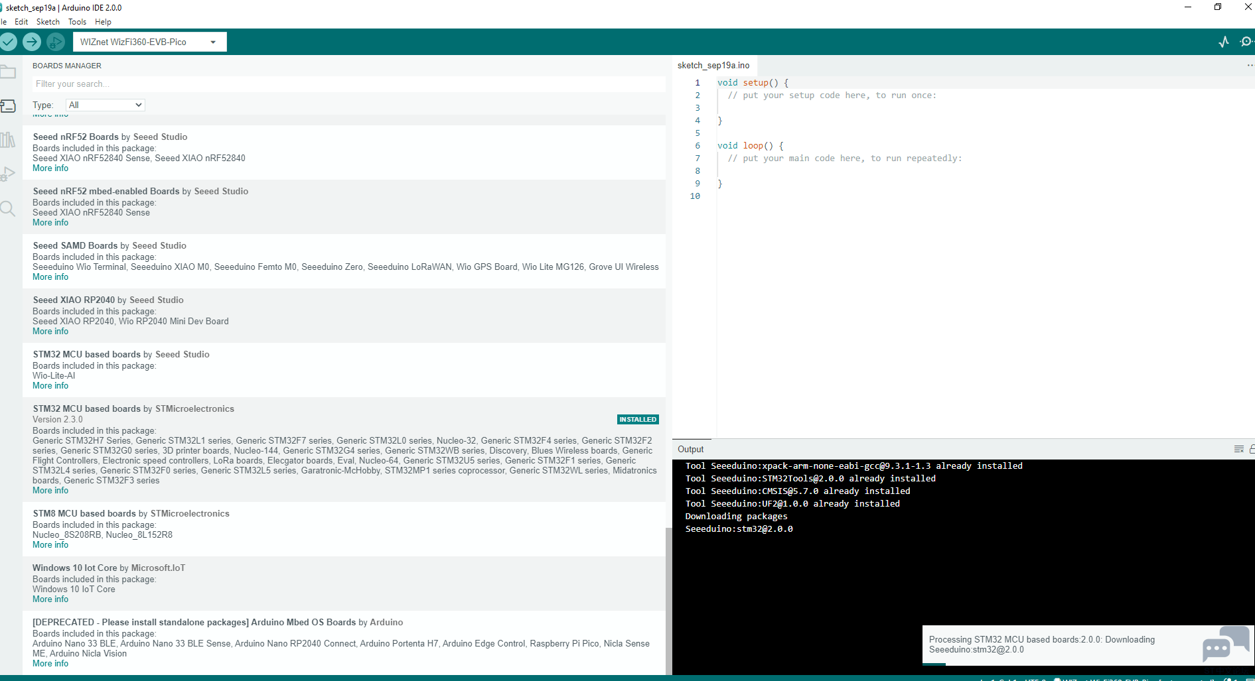
Task: Open the Serial Plotter
Action: [1224, 42]
